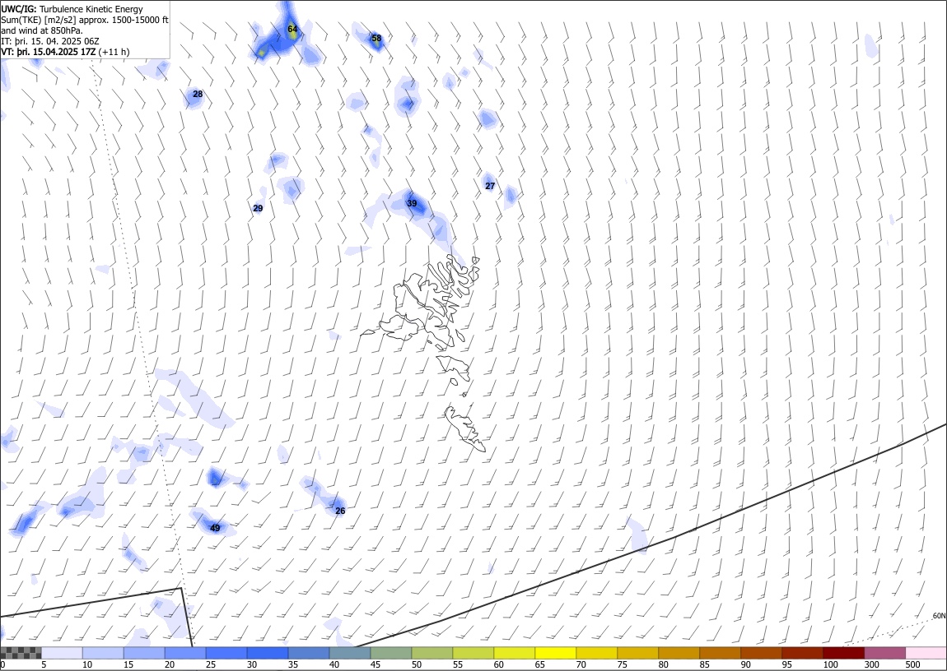This screenshot has width=947, height=671.
Task: Click the 100–300 maroon legend swatch
Action: (844, 653)
